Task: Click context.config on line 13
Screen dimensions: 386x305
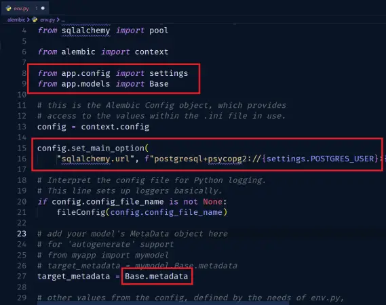Action: [115, 127]
